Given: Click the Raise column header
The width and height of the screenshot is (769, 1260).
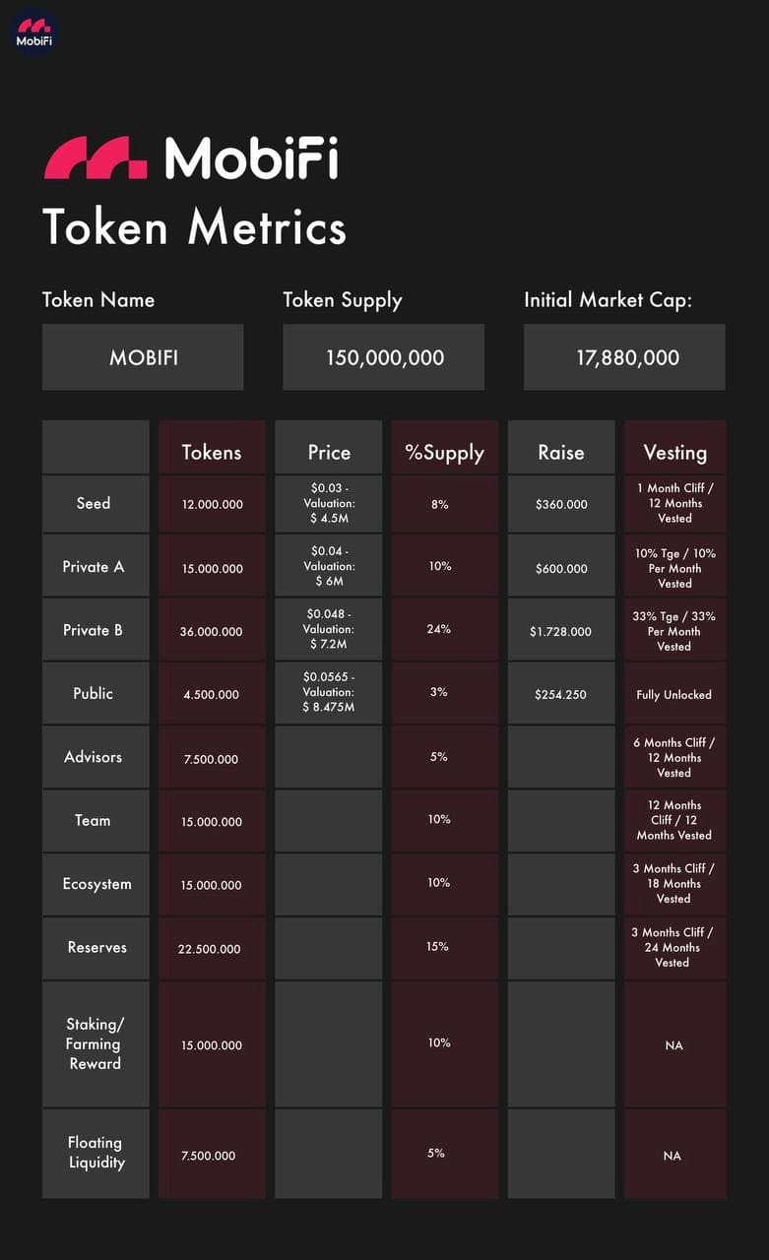Looking at the screenshot, I should click(560, 453).
